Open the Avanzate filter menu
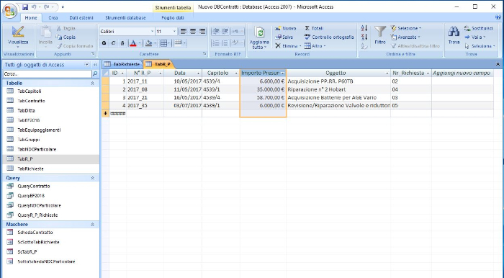This screenshot has width=504, height=278. (x=405, y=37)
